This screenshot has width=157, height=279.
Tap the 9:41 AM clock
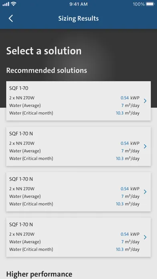pyautogui.click(x=78, y=4)
